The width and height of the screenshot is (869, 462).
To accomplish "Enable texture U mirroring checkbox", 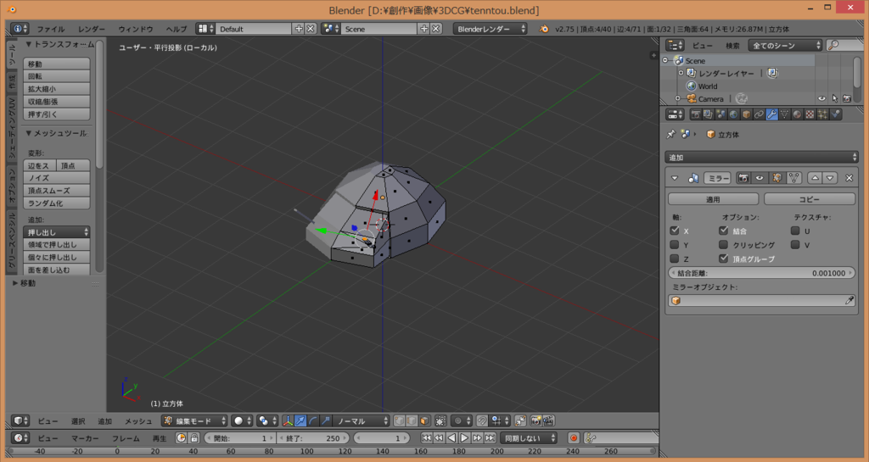I will coord(795,231).
